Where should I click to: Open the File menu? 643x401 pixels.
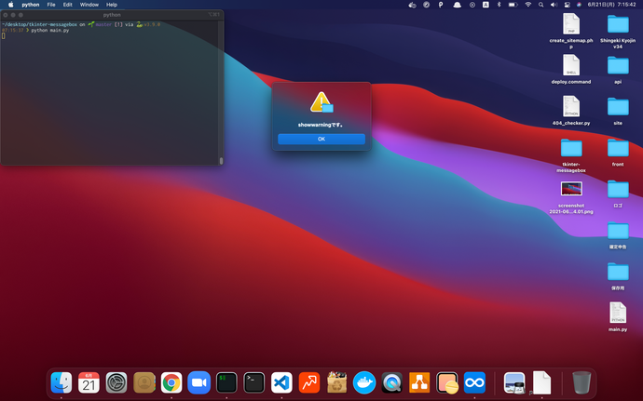pyautogui.click(x=51, y=5)
